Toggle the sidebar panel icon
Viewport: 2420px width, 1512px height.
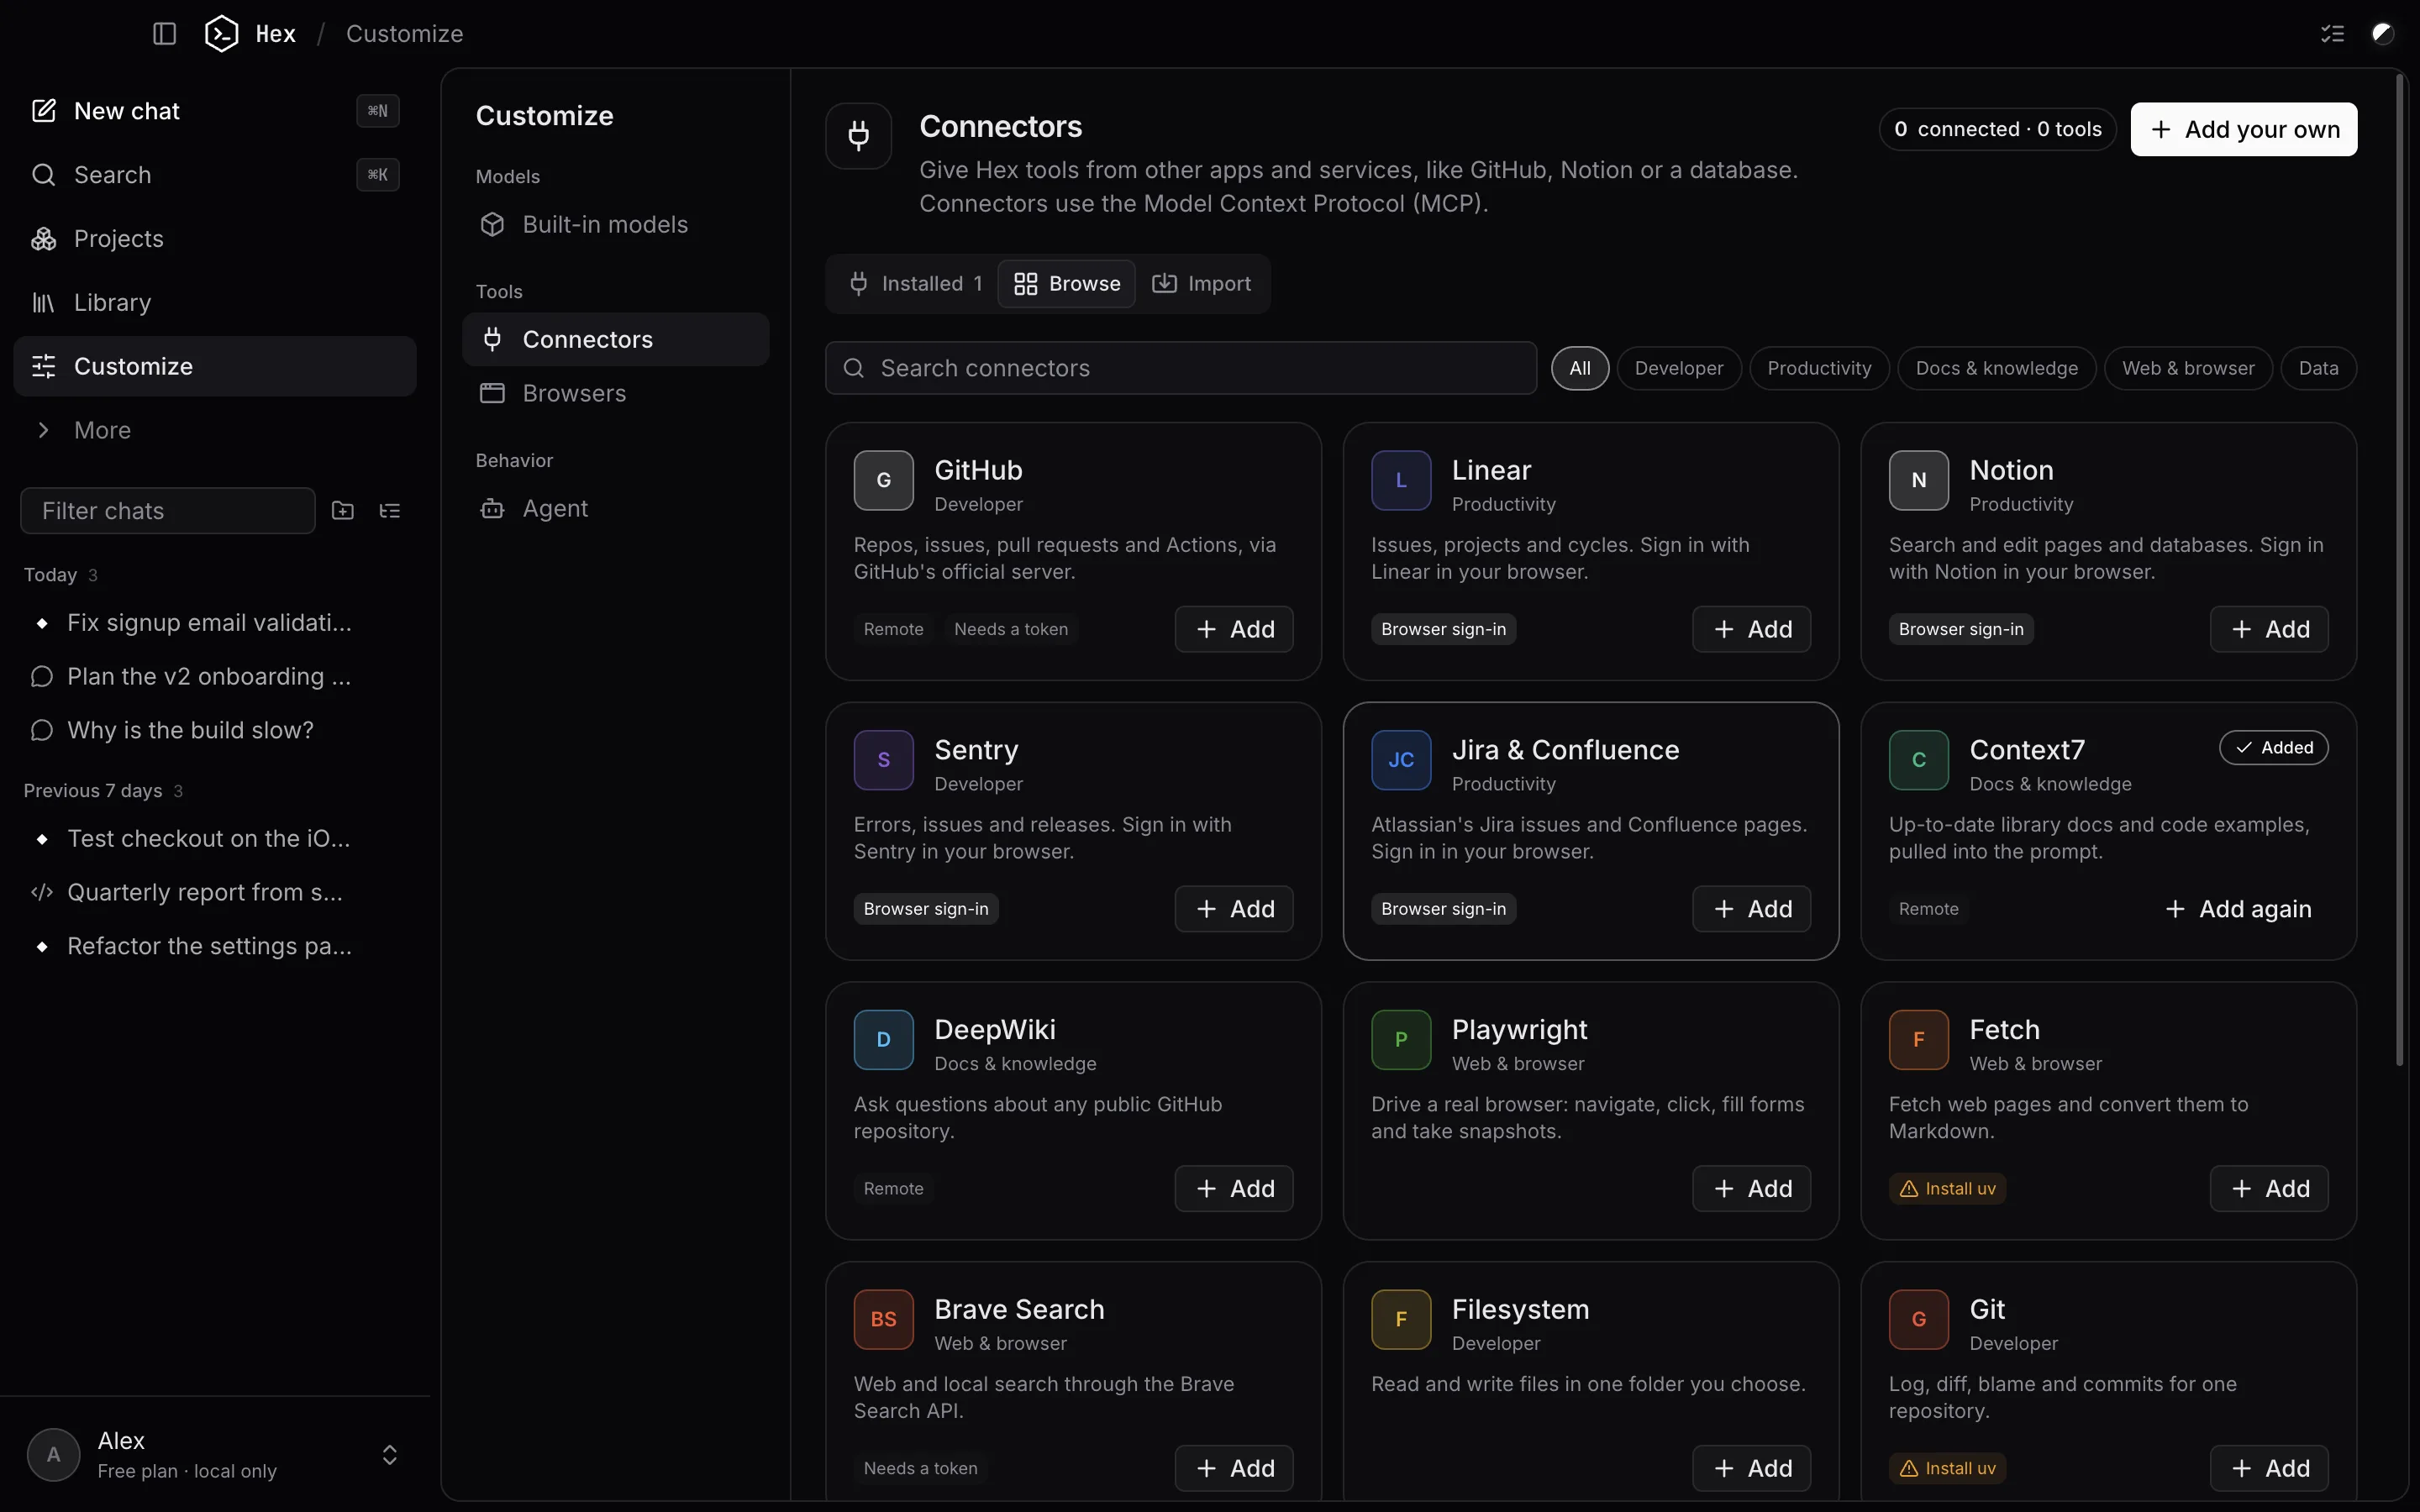click(x=164, y=34)
